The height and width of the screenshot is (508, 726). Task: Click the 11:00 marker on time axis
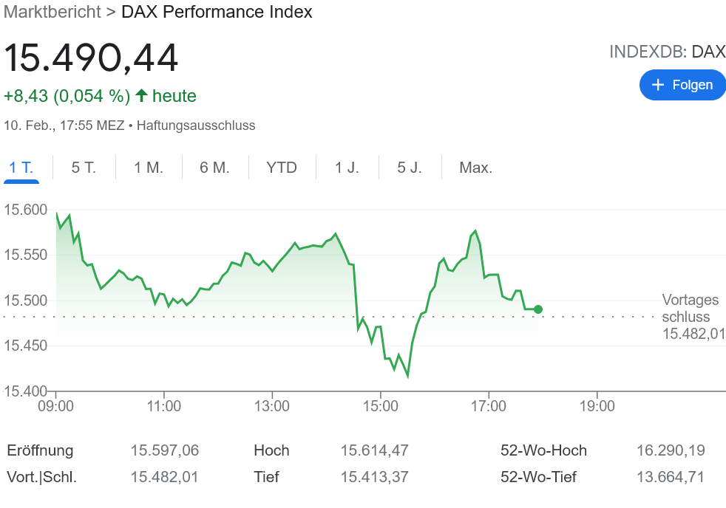pos(164,406)
